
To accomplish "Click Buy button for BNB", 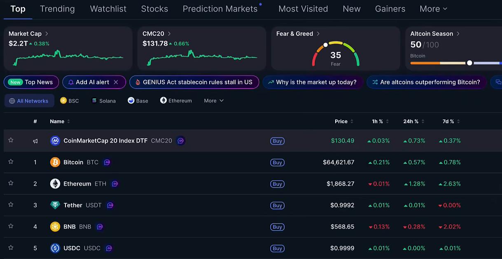I will [278, 227].
